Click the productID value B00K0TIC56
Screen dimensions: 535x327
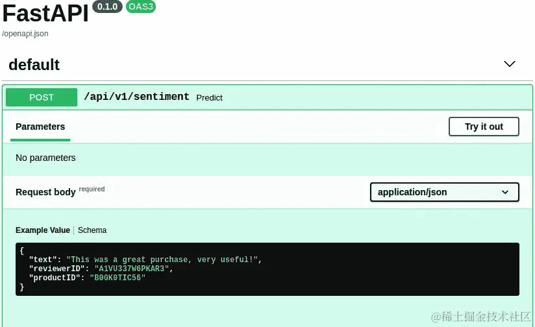point(118,278)
